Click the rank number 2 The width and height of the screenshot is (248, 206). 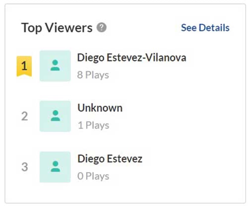[24, 117]
